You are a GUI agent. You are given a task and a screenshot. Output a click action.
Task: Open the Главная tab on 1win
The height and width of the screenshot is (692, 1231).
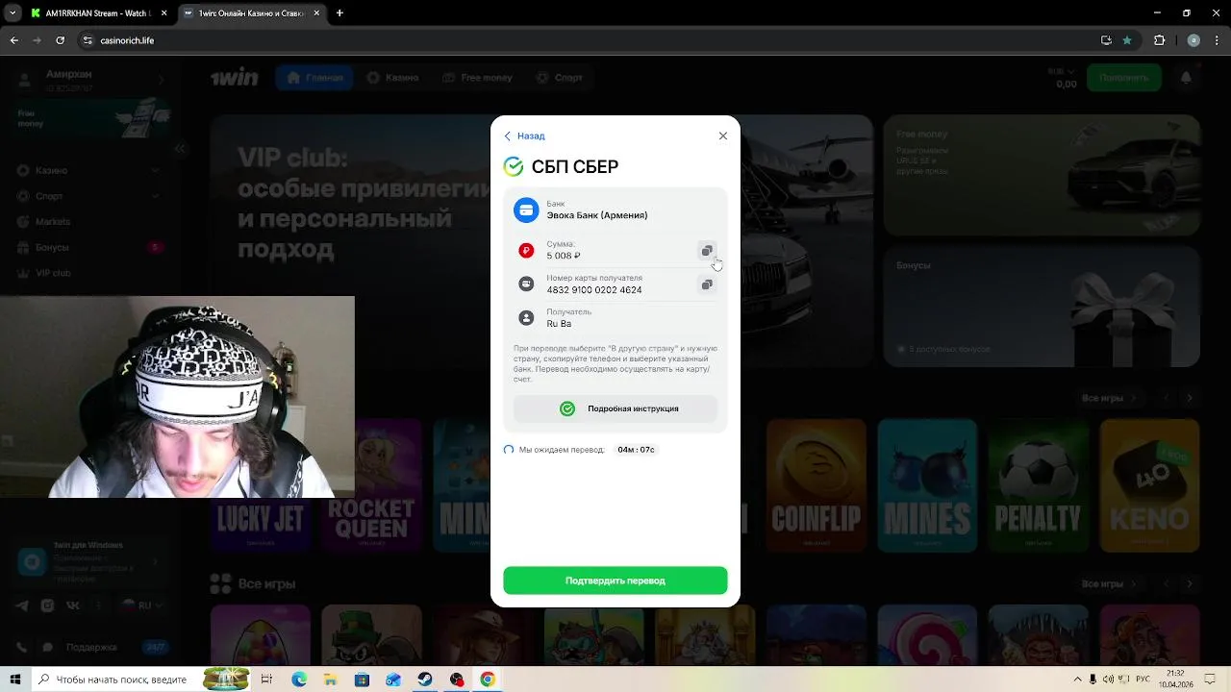[314, 77]
